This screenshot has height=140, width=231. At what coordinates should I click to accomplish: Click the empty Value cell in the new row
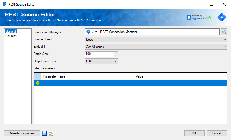[x=180, y=83]
